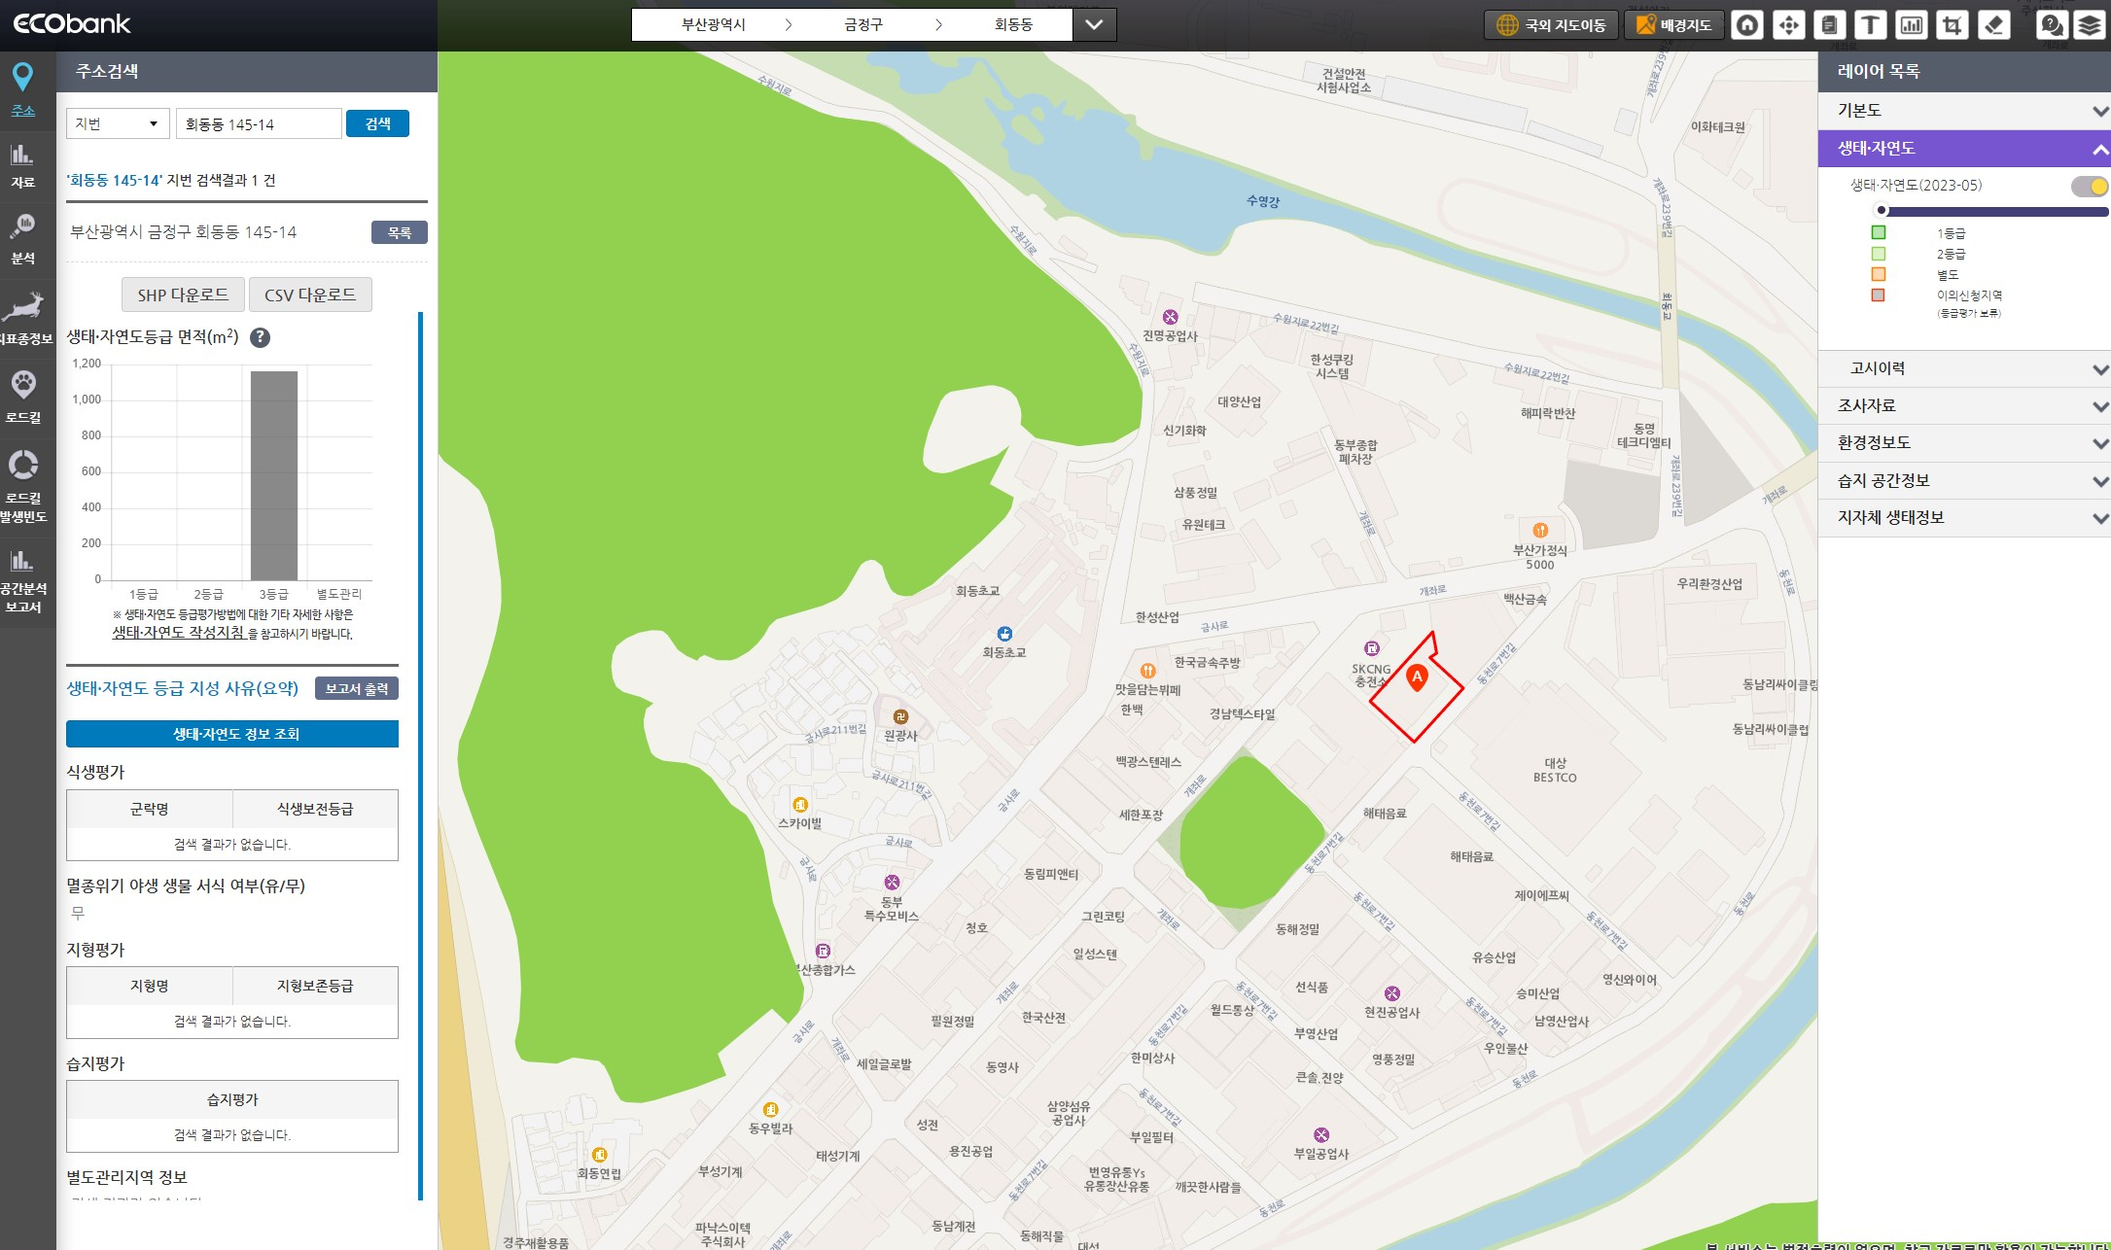Click the bar chart toolbar icon
This screenshot has width=2111, height=1250.
tap(1912, 25)
